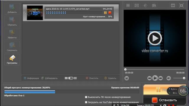189x106 pixels.
Task: Click the GIF creation icon
Action: point(173,5)
